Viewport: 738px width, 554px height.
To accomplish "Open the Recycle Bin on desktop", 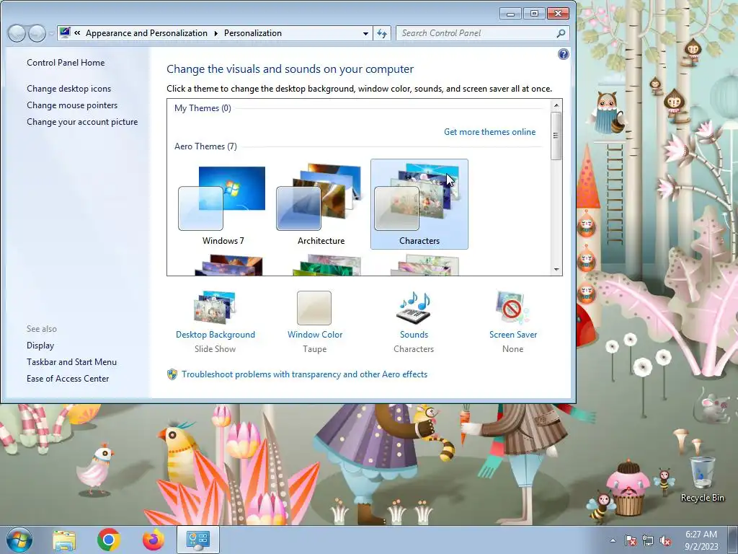I will point(702,479).
